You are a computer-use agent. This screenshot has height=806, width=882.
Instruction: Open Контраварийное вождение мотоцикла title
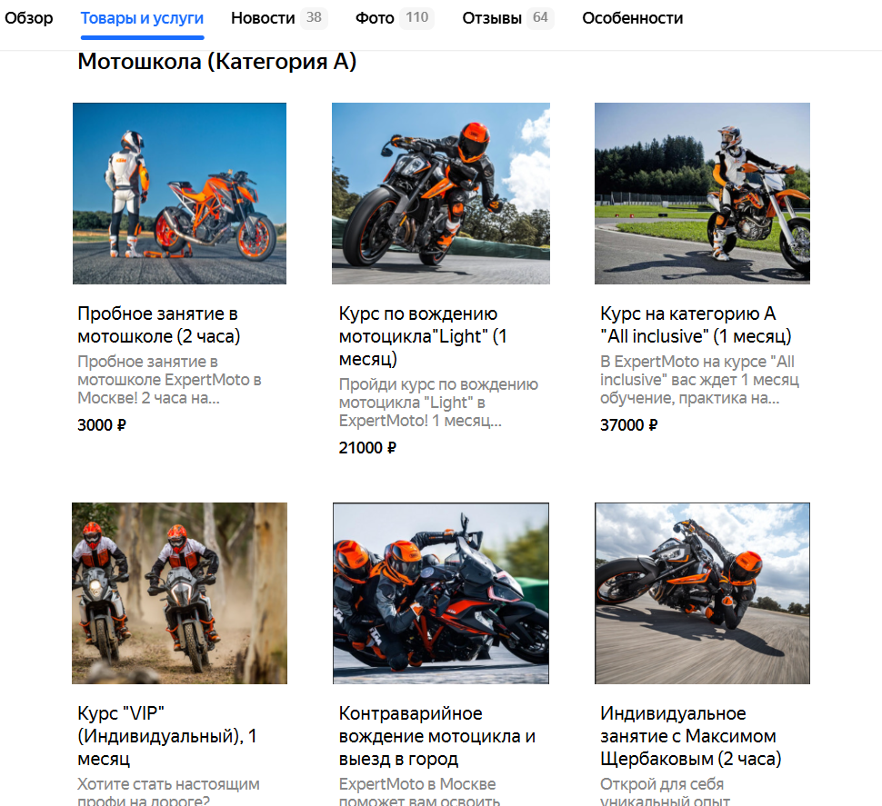tap(437, 736)
